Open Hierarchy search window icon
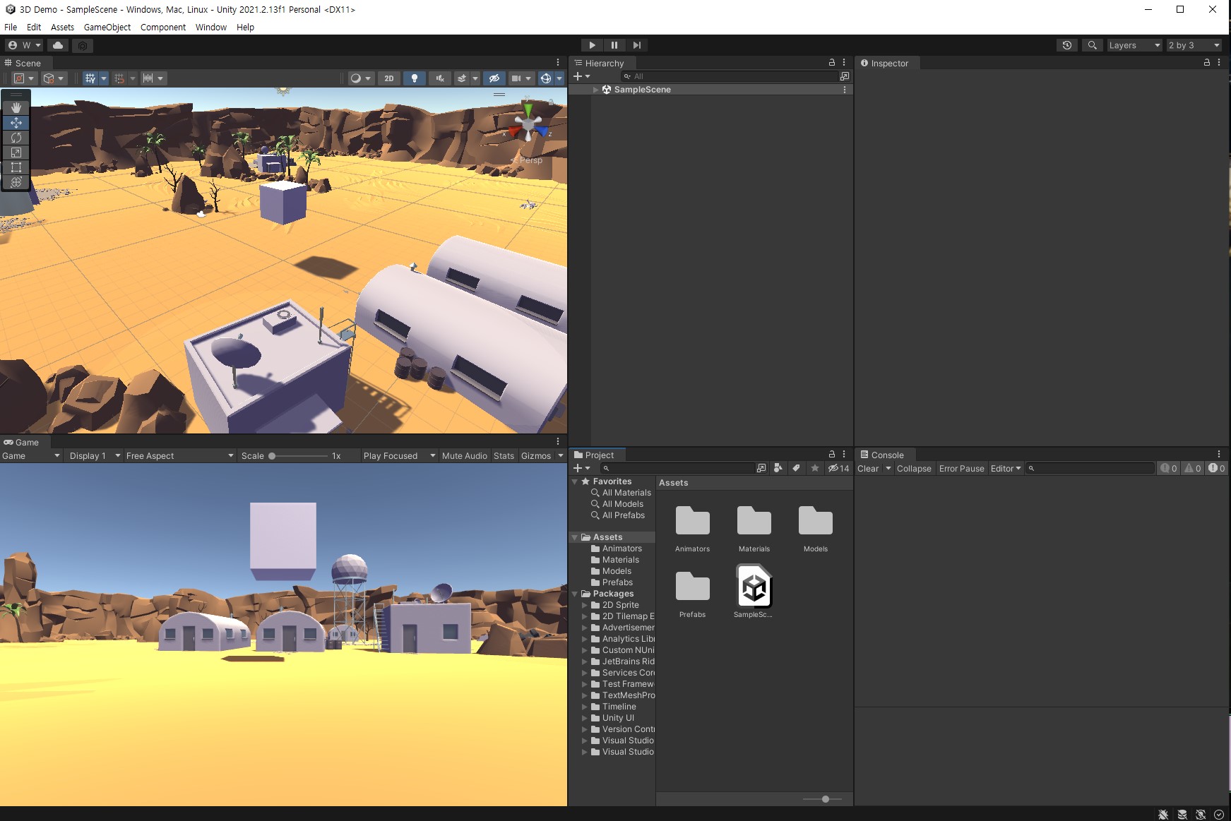Viewport: 1231px width, 821px height. coord(844,76)
